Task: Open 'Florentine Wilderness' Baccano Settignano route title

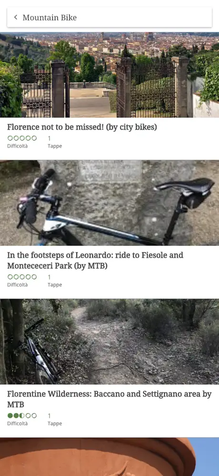Action: tap(109, 399)
